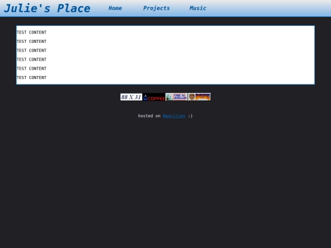Open the Doom badge with face
The width and height of the screenshot is (331, 248).
tap(199, 97)
